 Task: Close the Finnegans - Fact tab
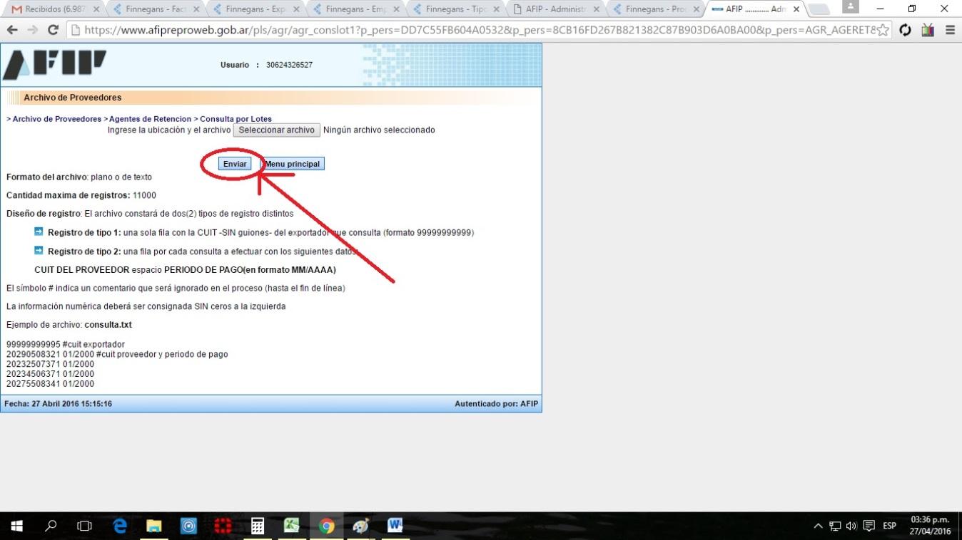click(x=197, y=9)
